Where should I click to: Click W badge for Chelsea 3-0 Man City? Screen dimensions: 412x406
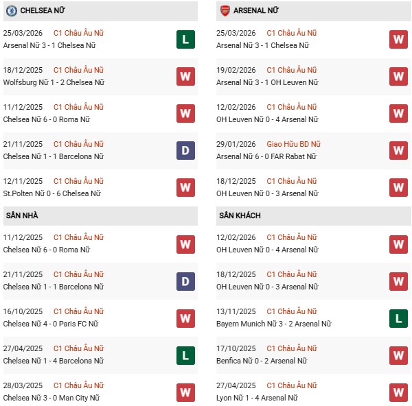click(x=185, y=392)
